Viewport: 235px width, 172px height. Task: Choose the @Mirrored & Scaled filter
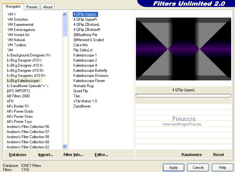click(88, 40)
